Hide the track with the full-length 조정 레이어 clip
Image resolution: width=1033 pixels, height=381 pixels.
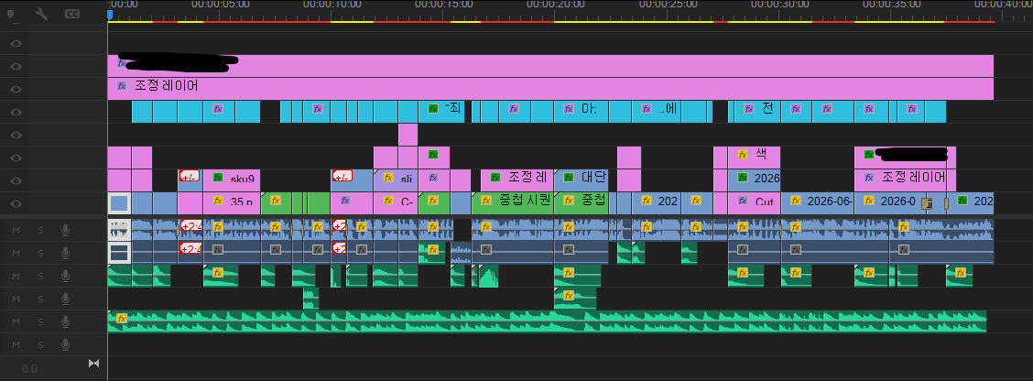coord(16,90)
